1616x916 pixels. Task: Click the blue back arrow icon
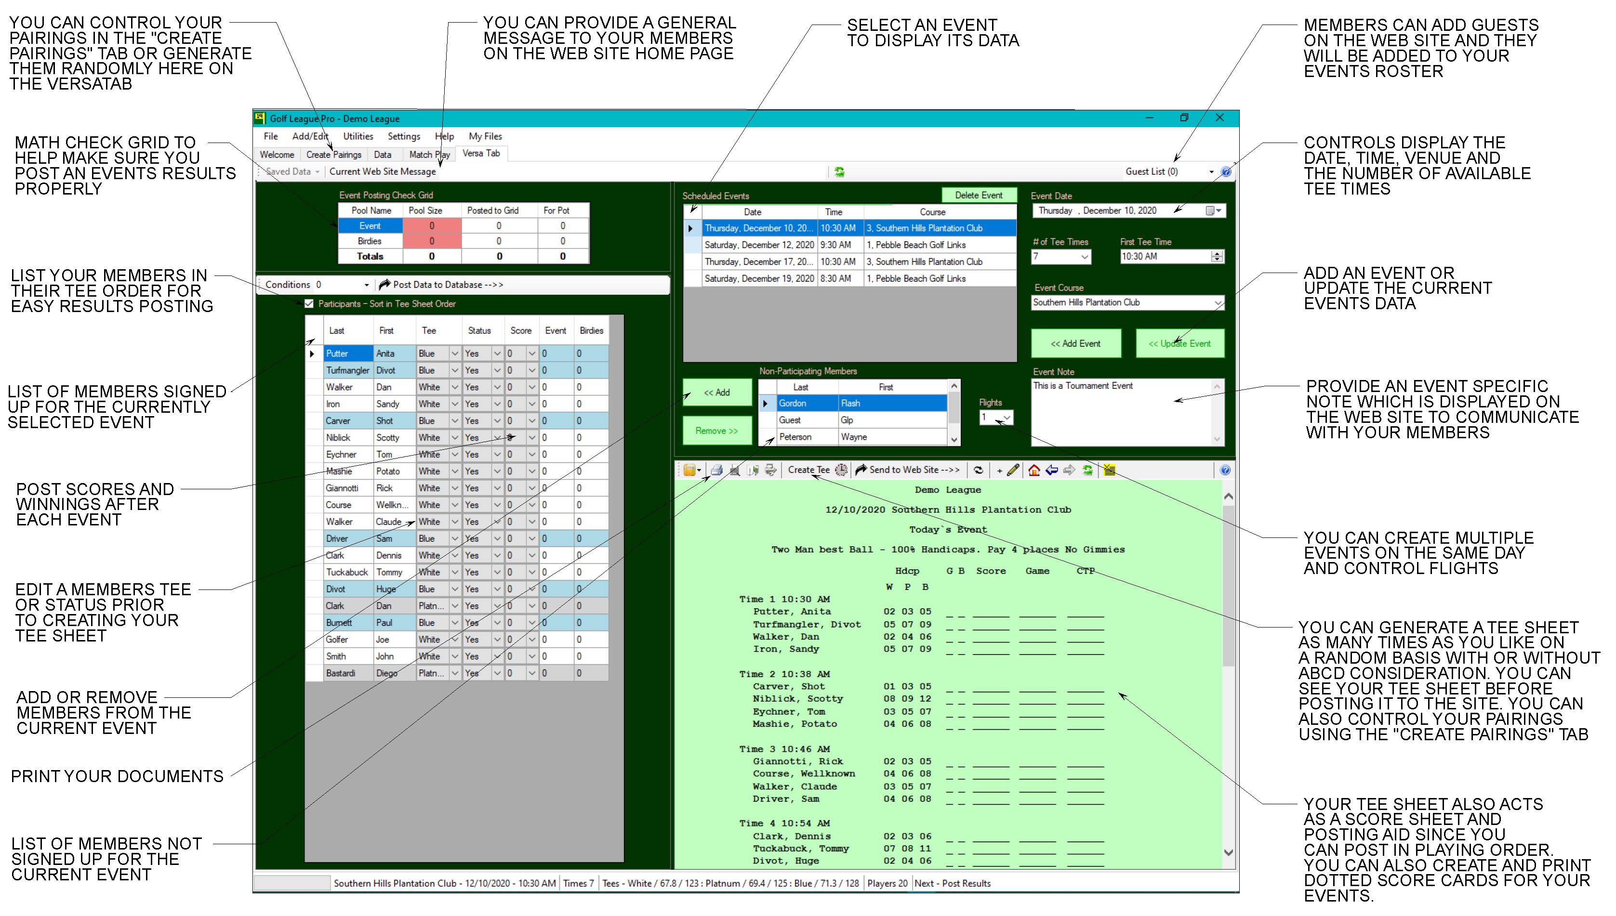pyautogui.click(x=1051, y=471)
